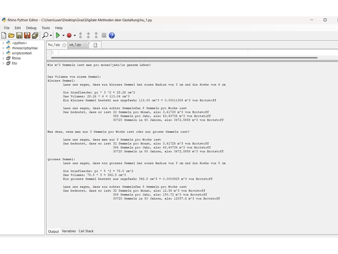This screenshot has width=338, height=254.
Task: Click output line 'Das Volumen: 28.26 * 4'
Action: pos(96,96)
